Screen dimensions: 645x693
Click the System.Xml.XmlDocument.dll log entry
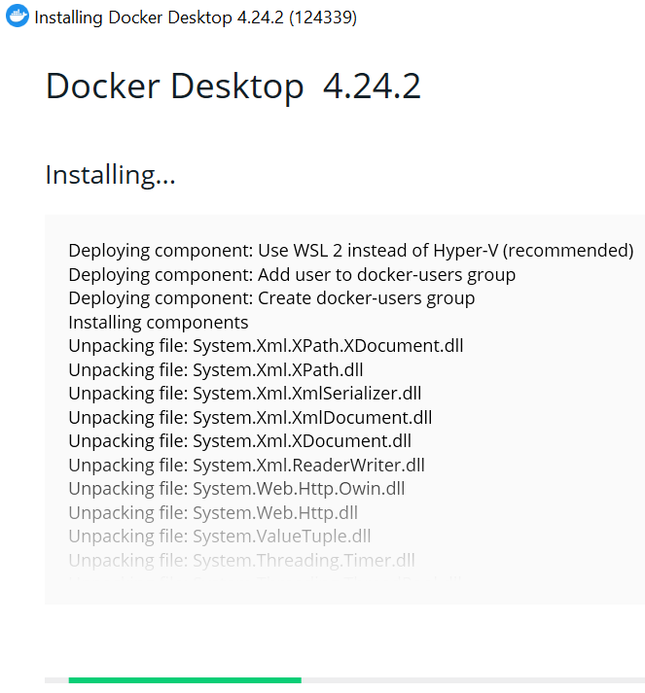click(250, 418)
